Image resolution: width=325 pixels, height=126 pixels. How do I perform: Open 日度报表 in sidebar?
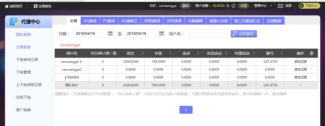click(x=23, y=47)
